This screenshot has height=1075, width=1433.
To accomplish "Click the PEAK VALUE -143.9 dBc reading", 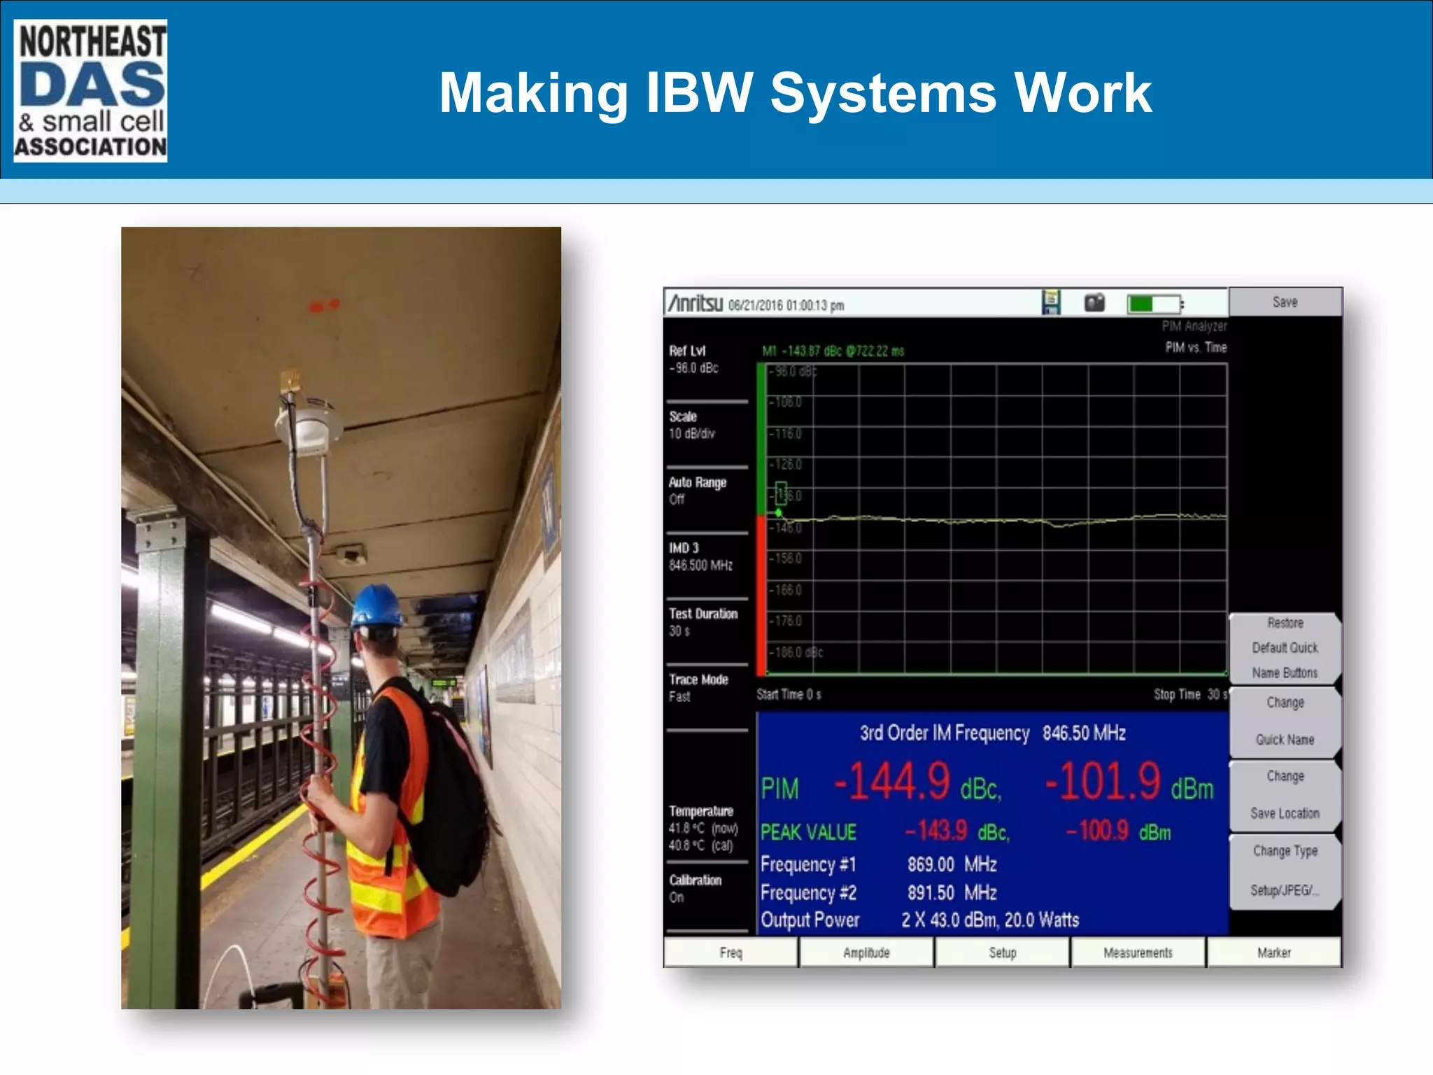I will pos(885,832).
